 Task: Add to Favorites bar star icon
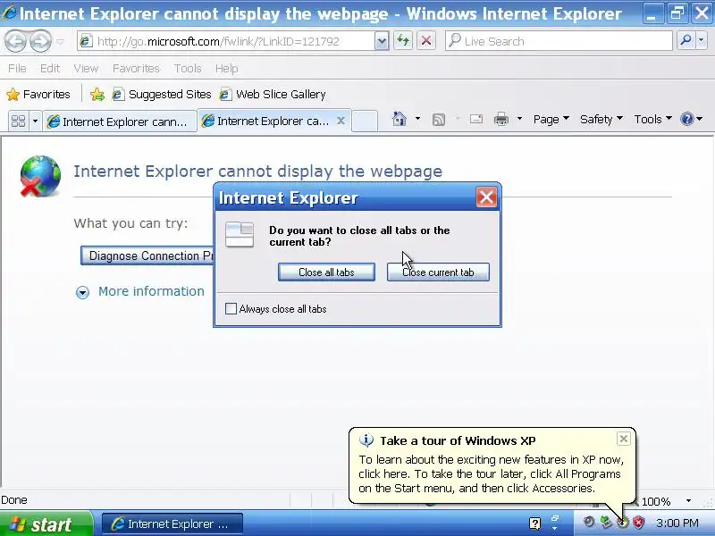coord(97,95)
